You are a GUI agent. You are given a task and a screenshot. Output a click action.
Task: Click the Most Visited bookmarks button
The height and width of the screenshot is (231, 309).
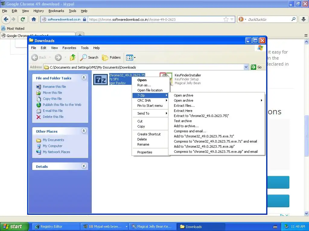pyautogui.click(x=13, y=29)
